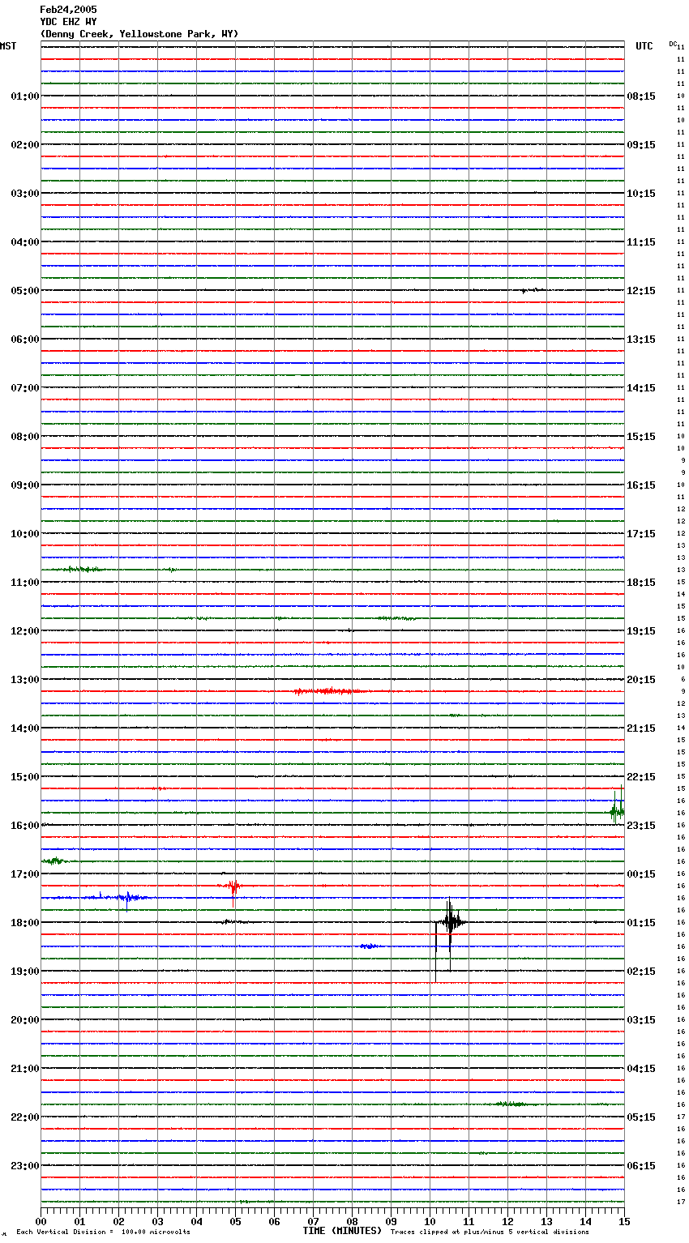
Task: Click the '16:00' MST hour label
Action: (x=25, y=826)
